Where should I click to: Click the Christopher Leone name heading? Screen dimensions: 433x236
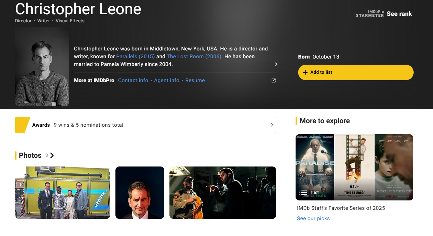click(78, 9)
